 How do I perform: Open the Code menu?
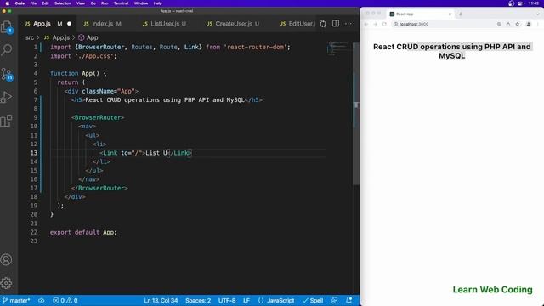coord(20,3)
